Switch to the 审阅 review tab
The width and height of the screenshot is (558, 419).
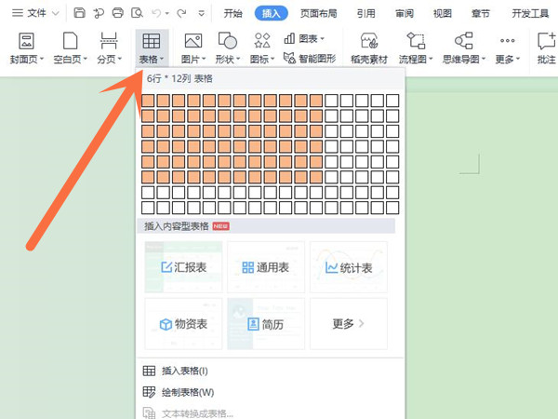pyautogui.click(x=405, y=13)
